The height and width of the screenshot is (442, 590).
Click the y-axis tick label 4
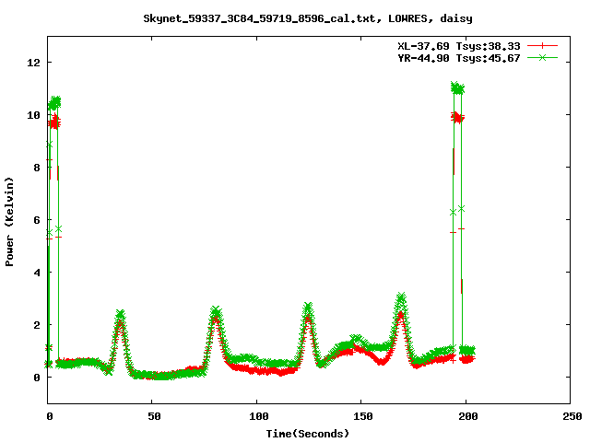[37, 273]
